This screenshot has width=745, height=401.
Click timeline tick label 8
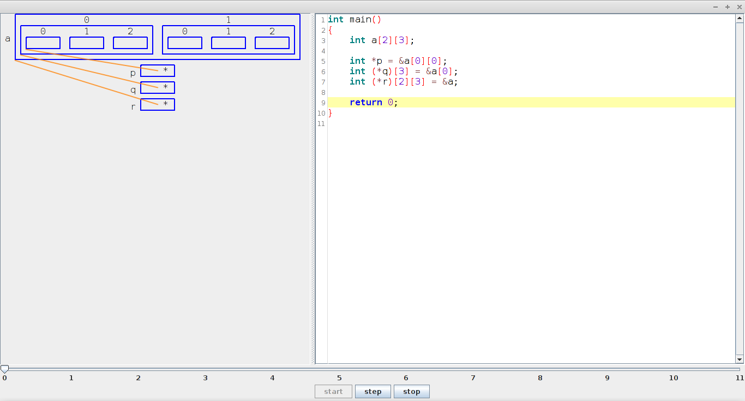pyautogui.click(x=540, y=378)
